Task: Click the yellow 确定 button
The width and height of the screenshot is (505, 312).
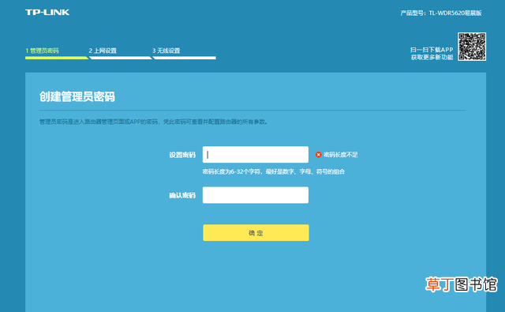Action: pos(256,233)
